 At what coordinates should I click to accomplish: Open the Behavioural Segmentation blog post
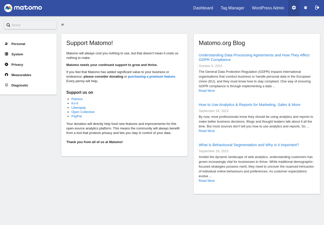point(249,145)
